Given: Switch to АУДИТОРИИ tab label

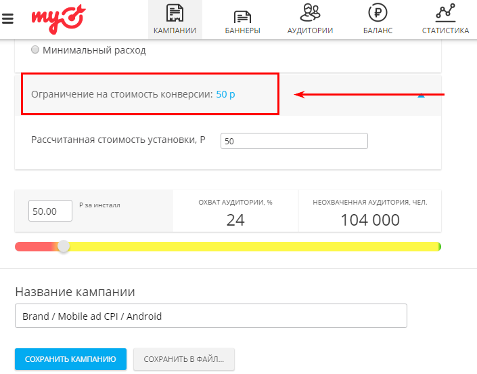Looking at the screenshot, I should (310, 30).
